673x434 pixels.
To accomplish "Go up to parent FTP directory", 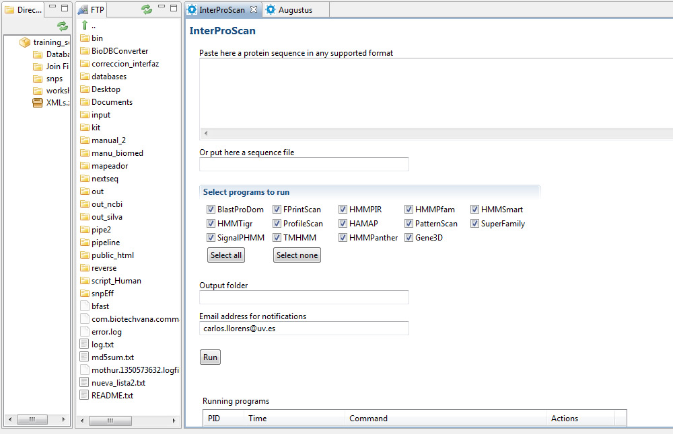I will [x=85, y=26].
